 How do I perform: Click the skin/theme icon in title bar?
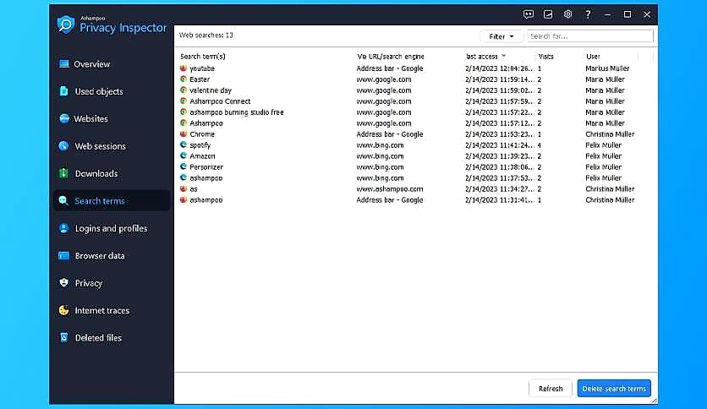tap(548, 14)
